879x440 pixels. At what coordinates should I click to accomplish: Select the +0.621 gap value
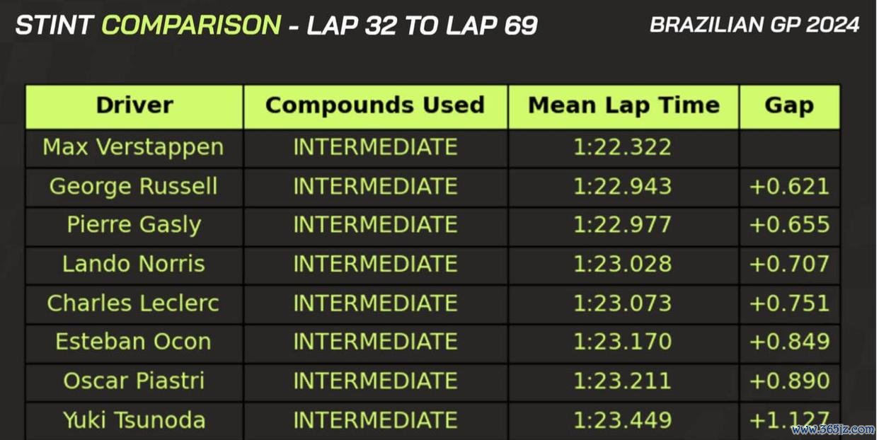pos(789,187)
